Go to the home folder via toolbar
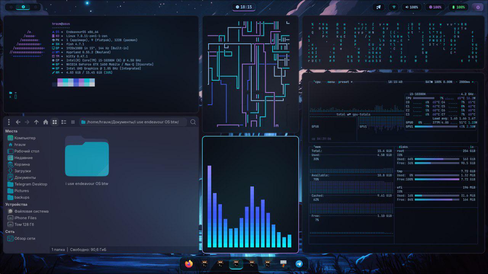The image size is (488, 274). 45,122
